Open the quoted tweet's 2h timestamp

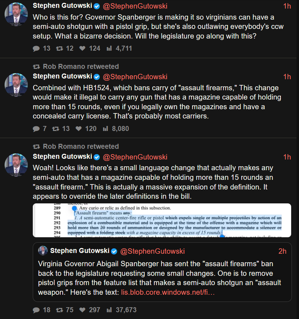click(282, 251)
